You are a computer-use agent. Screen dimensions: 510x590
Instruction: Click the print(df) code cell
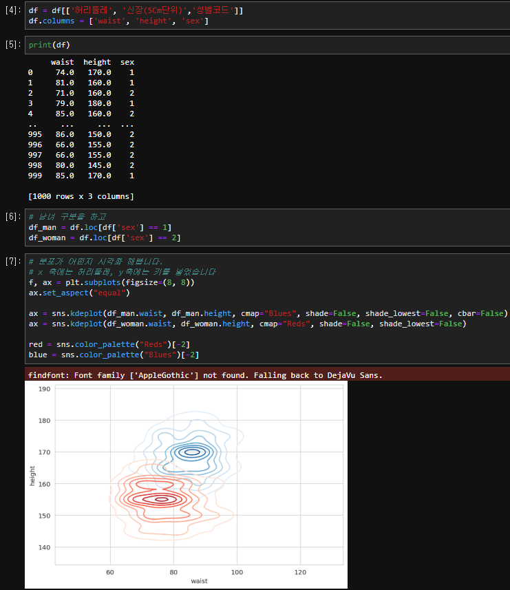tap(267, 45)
